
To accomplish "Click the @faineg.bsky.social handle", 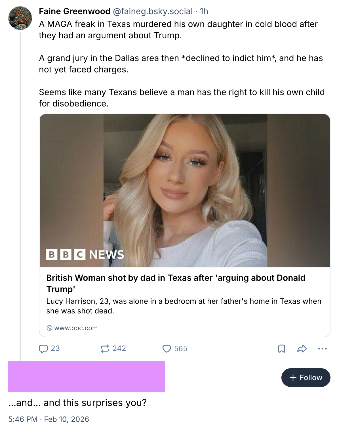I will pyautogui.click(x=153, y=11).
